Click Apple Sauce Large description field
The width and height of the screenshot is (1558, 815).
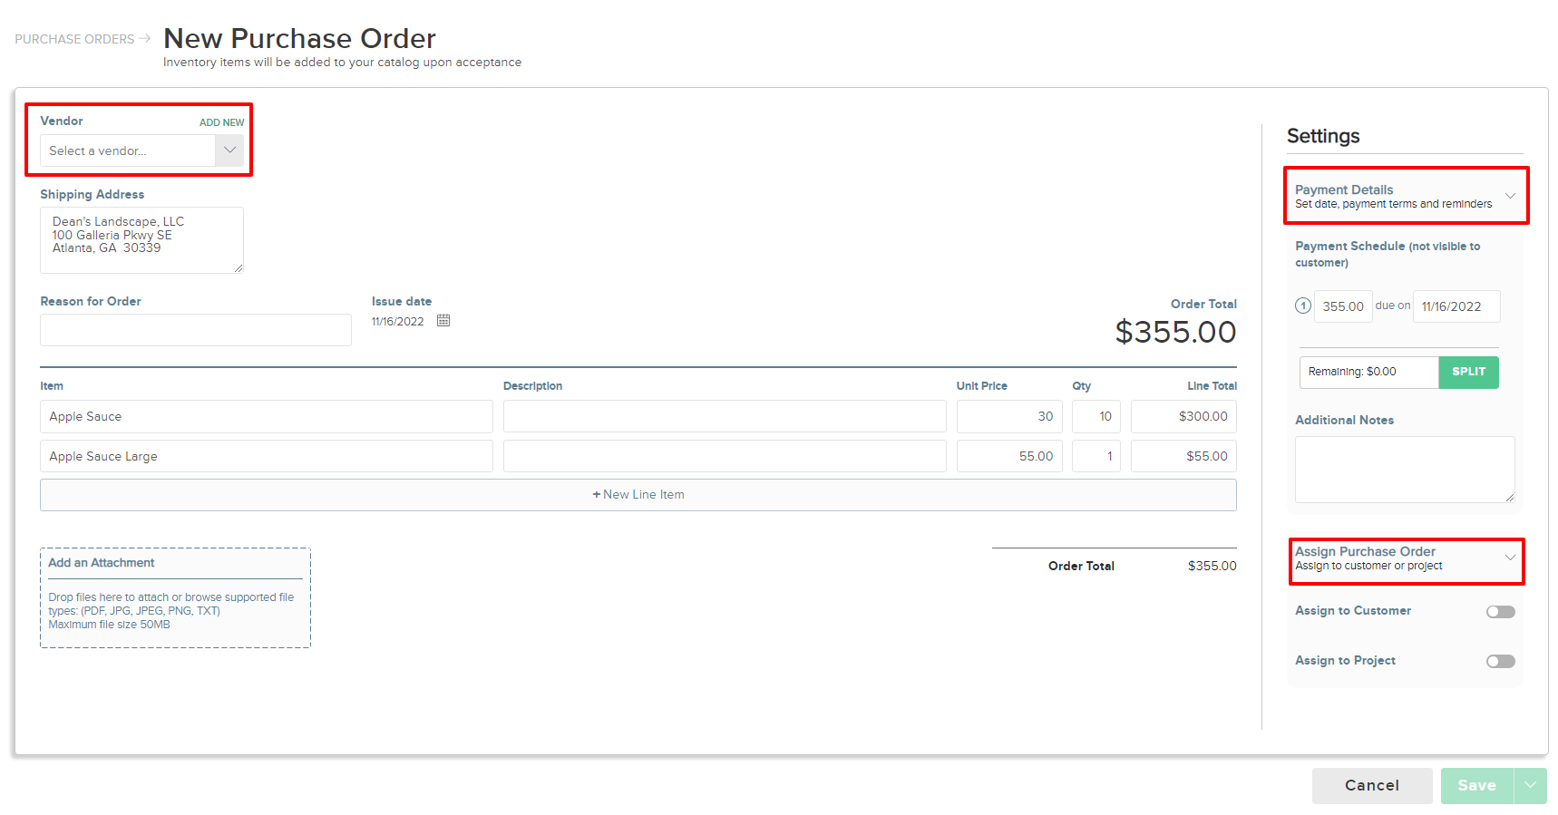pyautogui.click(x=725, y=456)
